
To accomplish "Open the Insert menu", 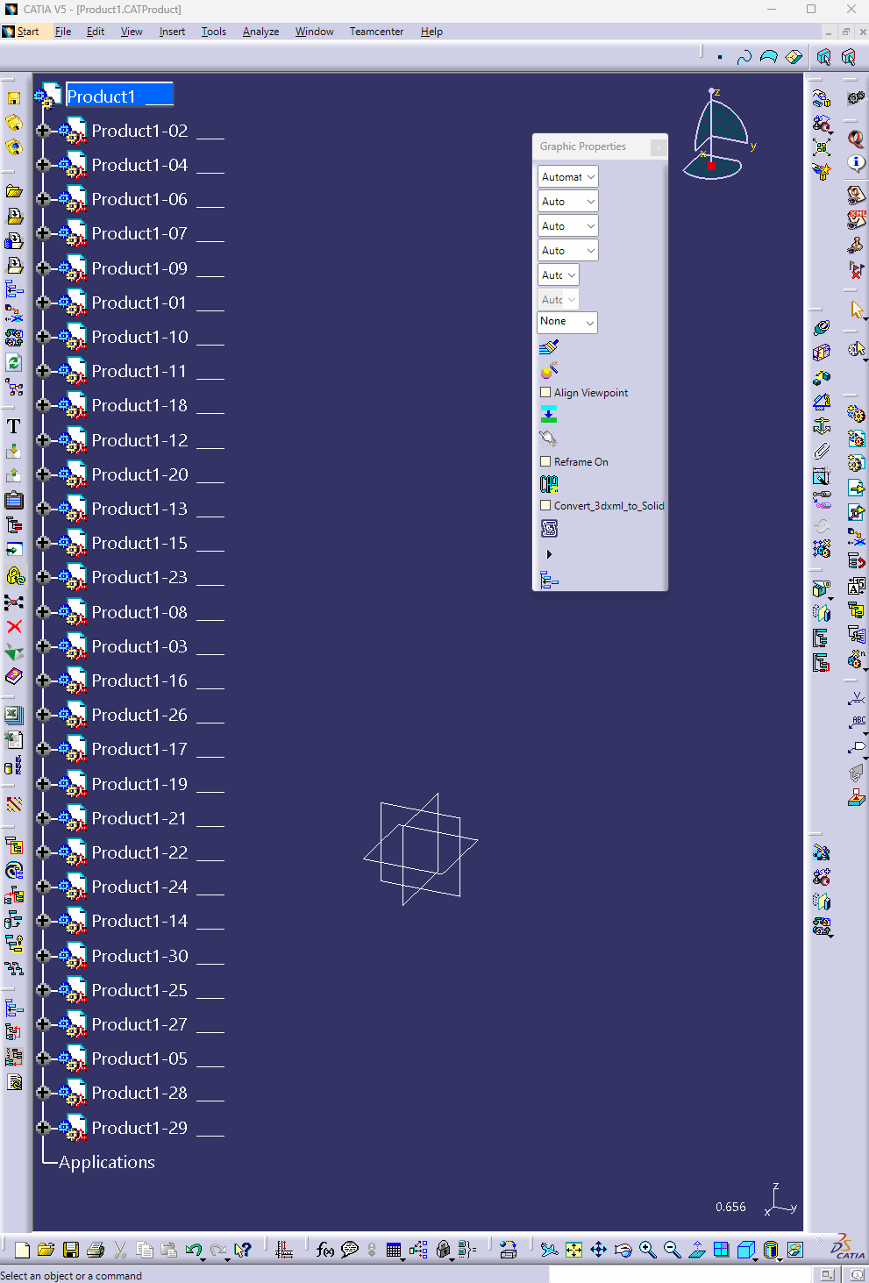I will coord(172,32).
